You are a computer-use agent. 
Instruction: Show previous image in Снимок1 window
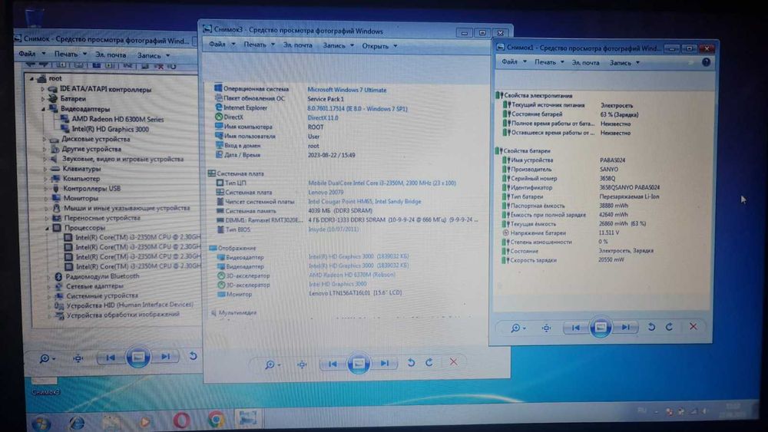(x=576, y=328)
